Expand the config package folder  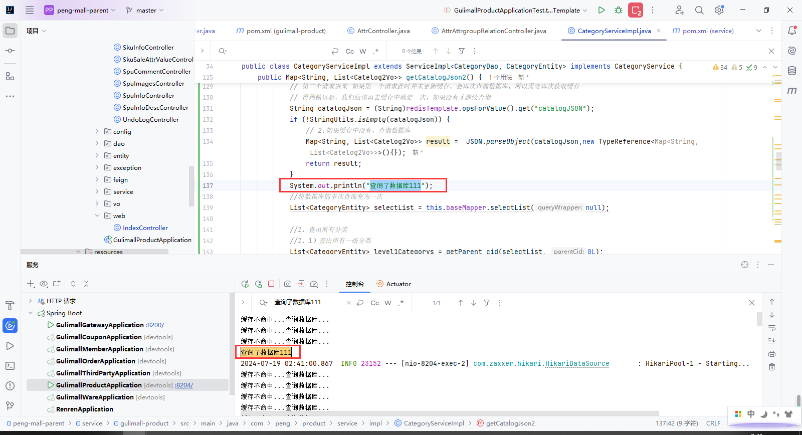click(x=97, y=131)
